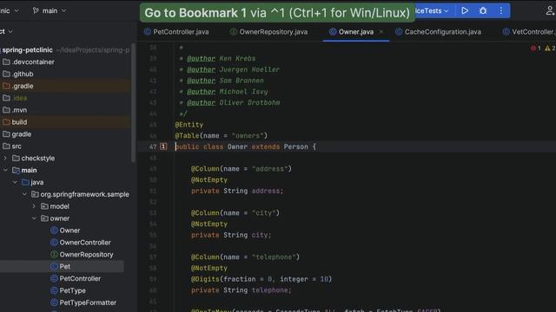This screenshot has width=556, height=312.
Task: Close the Owner.java tab
Action: click(x=381, y=32)
